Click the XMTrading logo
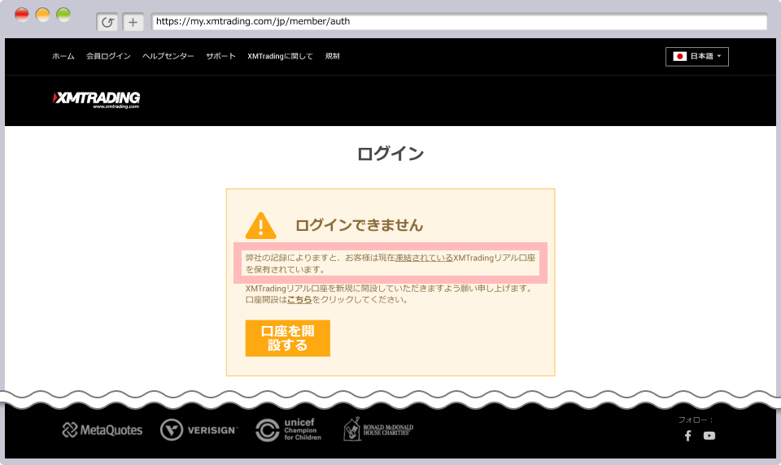This screenshot has height=465, width=781. pyautogui.click(x=96, y=99)
